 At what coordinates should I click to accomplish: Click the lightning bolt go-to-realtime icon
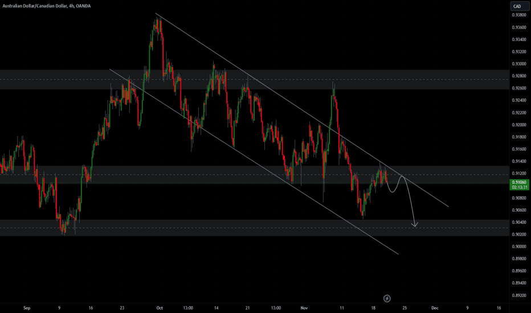pyautogui.click(x=387, y=298)
